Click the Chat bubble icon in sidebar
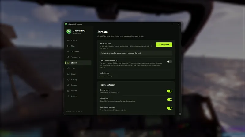The width and height of the screenshot is (245, 137). [68, 46]
